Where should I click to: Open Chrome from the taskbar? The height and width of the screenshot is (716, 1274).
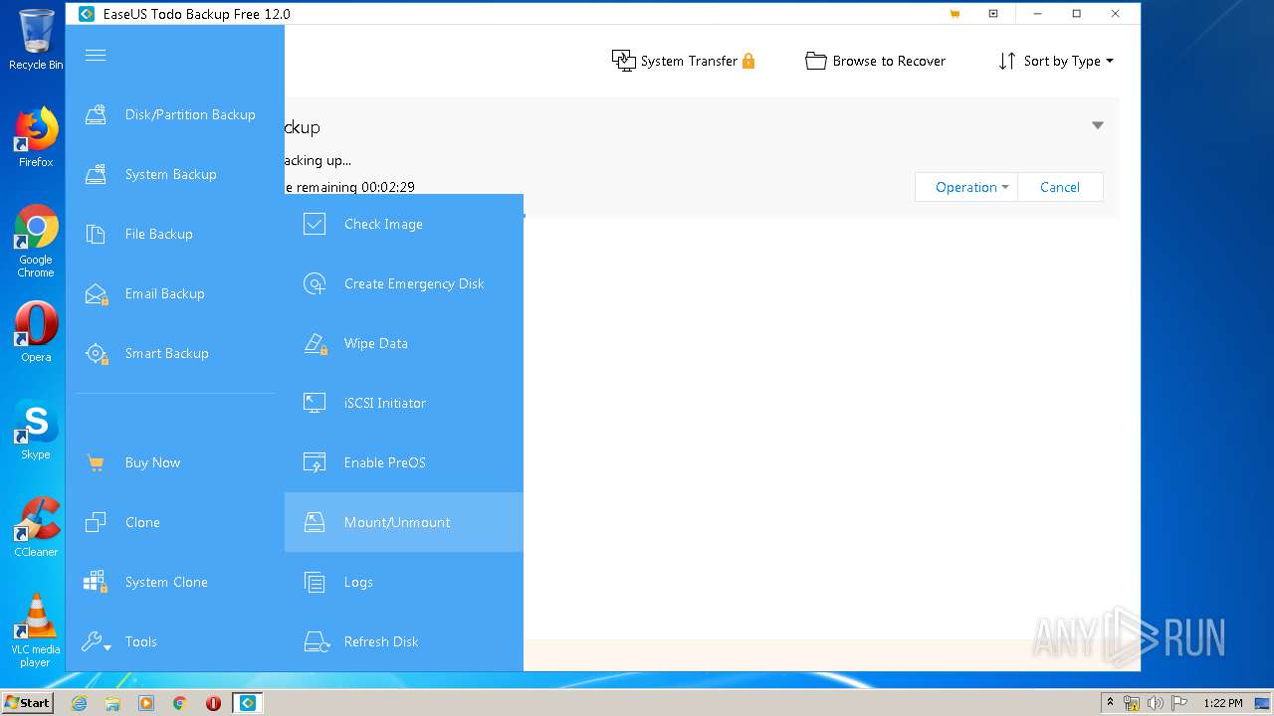click(x=179, y=703)
